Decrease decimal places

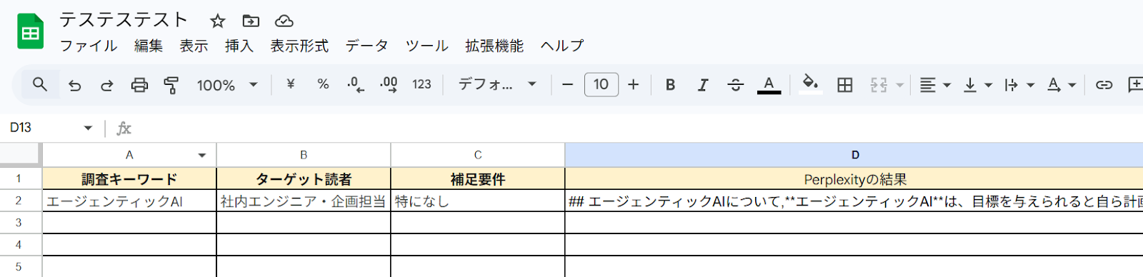[355, 84]
